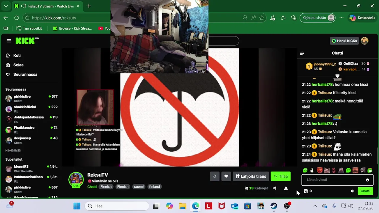Open Keskustelu Copilot button

coord(362,18)
